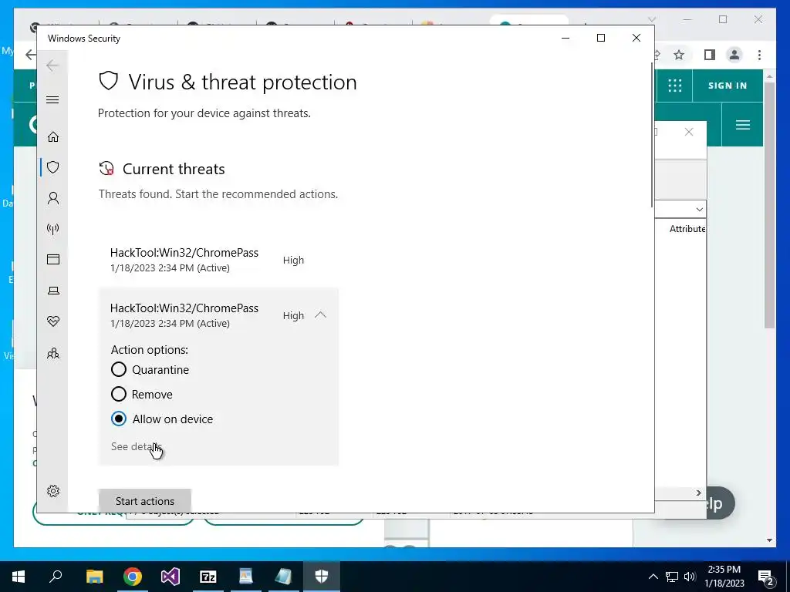
Task: Open Chrome's three-dot menu
Action: (x=759, y=55)
